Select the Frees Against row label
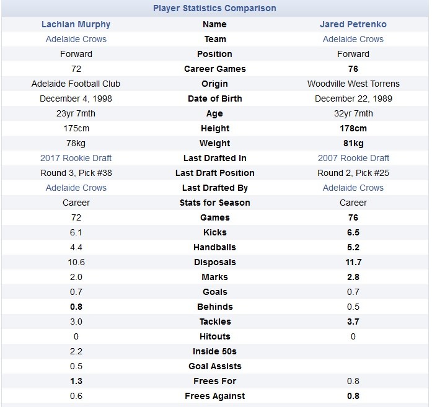Screen dimensions: 432x407 [215, 396]
